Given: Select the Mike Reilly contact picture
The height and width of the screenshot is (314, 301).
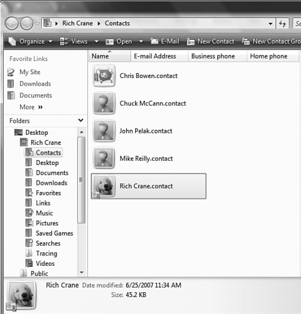Looking at the screenshot, I should point(104,159).
